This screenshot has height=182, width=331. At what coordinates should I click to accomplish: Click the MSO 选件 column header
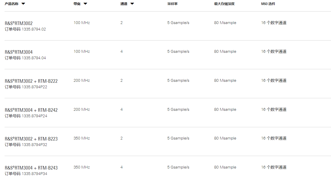268,4
